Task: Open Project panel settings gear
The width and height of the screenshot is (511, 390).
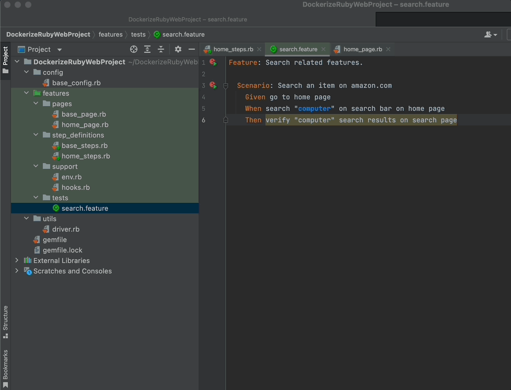Action: (178, 49)
